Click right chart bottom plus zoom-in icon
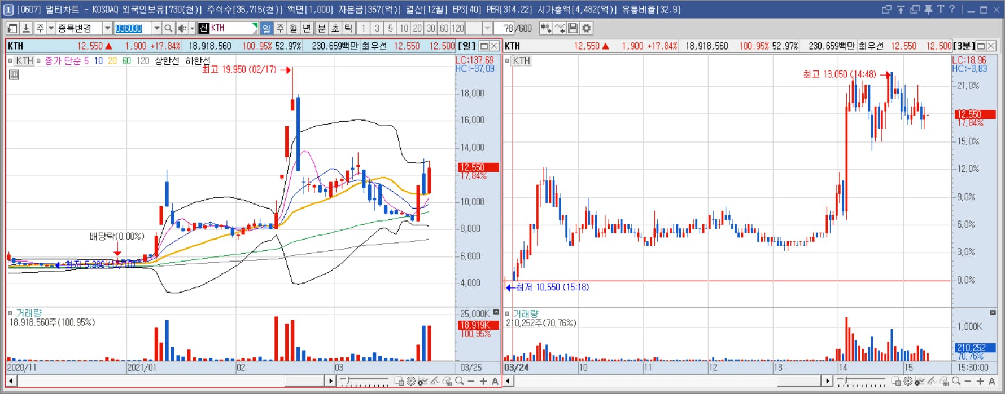This screenshot has height=394, width=1005. point(980,381)
